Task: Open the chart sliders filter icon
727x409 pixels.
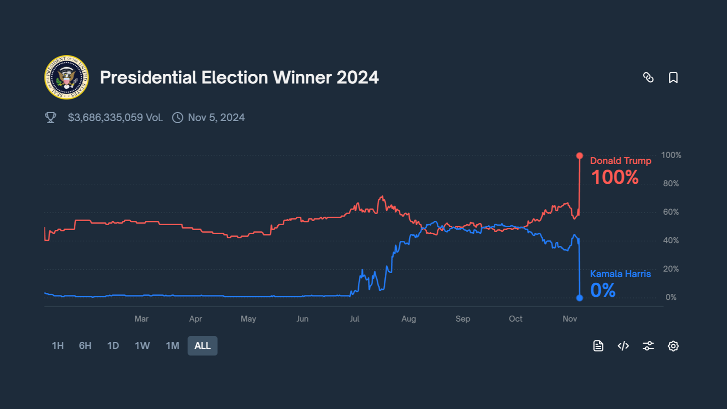Action: pos(648,346)
